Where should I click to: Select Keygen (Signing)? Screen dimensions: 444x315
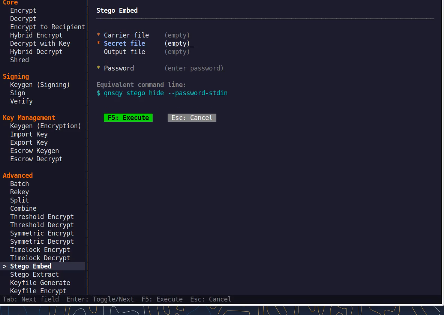pyautogui.click(x=40, y=85)
